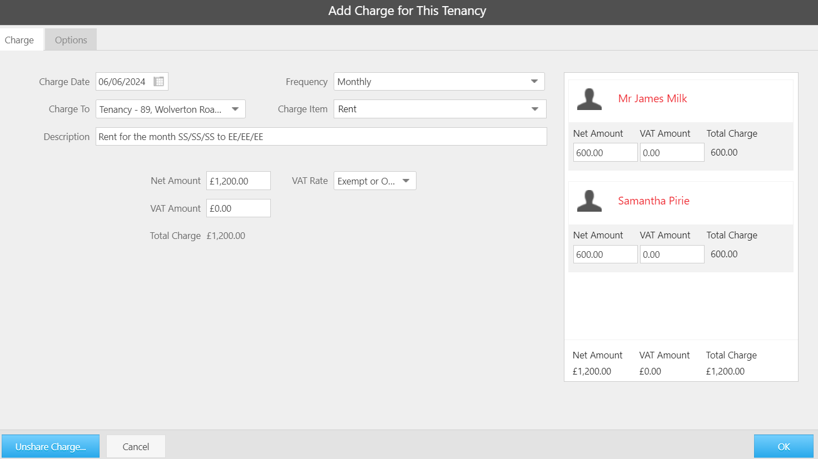Edit James Milk's VAT Amount field

[x=672, y=152]
